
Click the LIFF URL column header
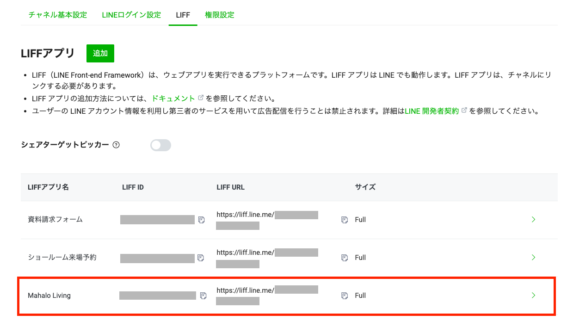(x=231, y=187)
